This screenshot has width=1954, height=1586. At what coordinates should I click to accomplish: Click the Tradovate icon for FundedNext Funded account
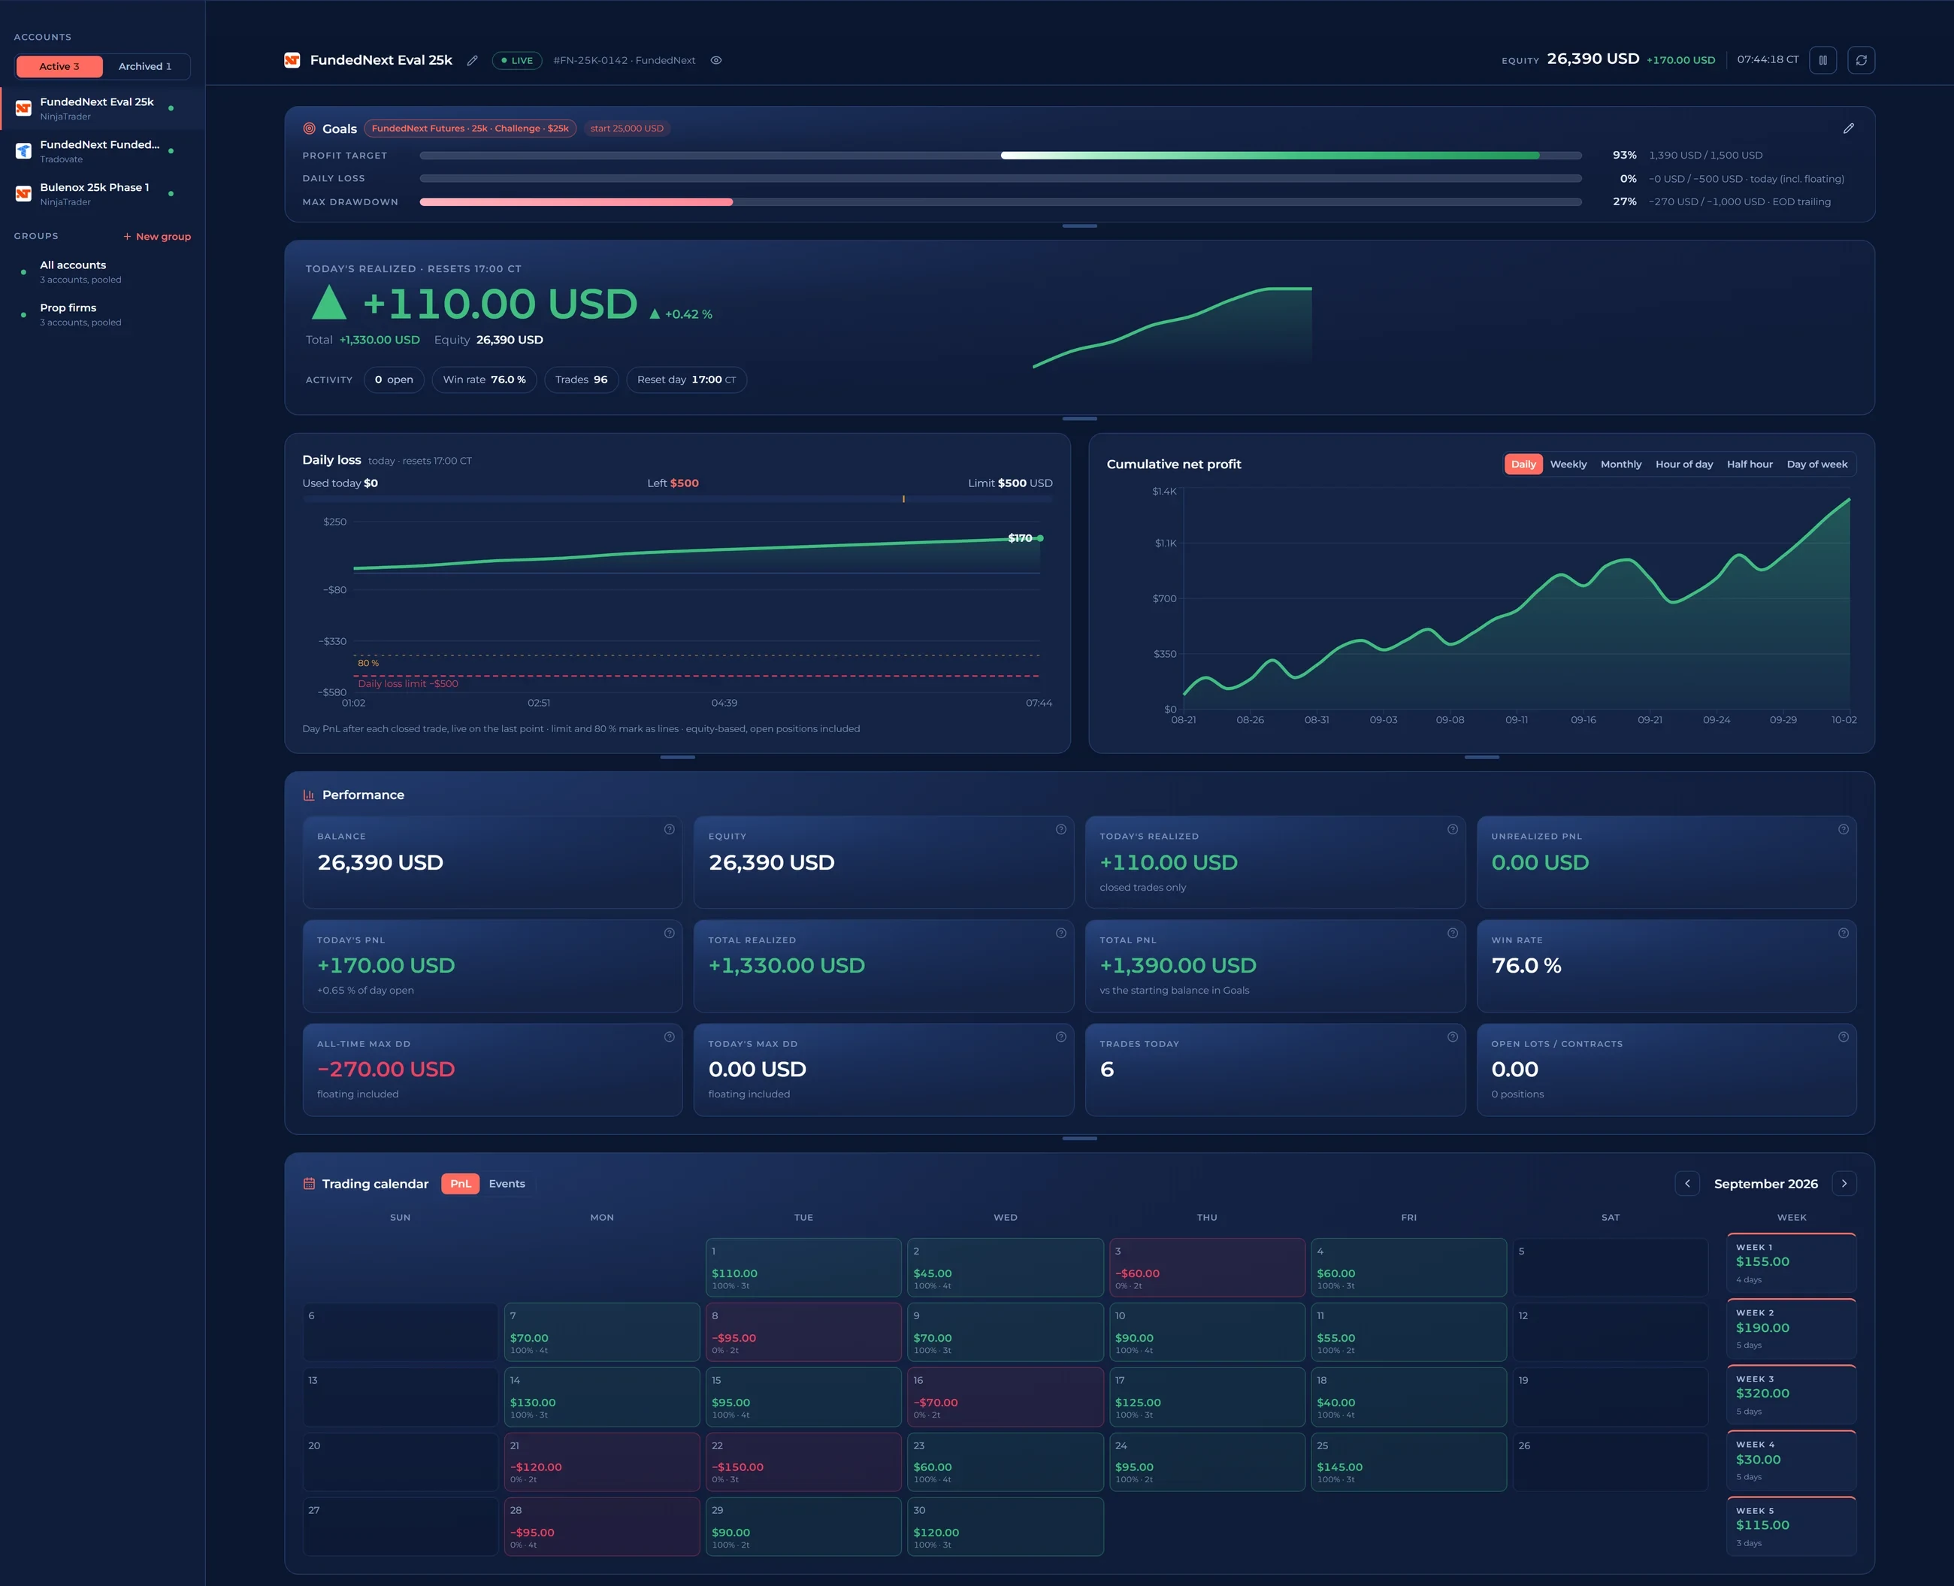(x=24, y=151)
